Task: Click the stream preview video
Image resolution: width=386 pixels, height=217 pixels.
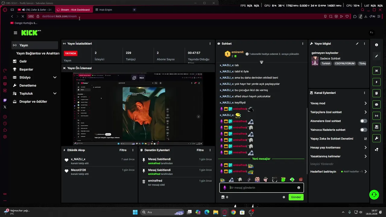Action: (x=138, y=109)
